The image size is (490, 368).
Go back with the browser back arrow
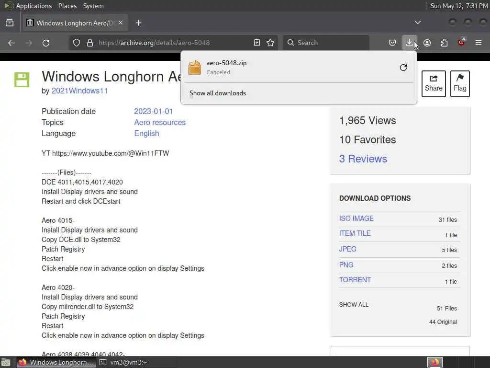coord(11,43)
